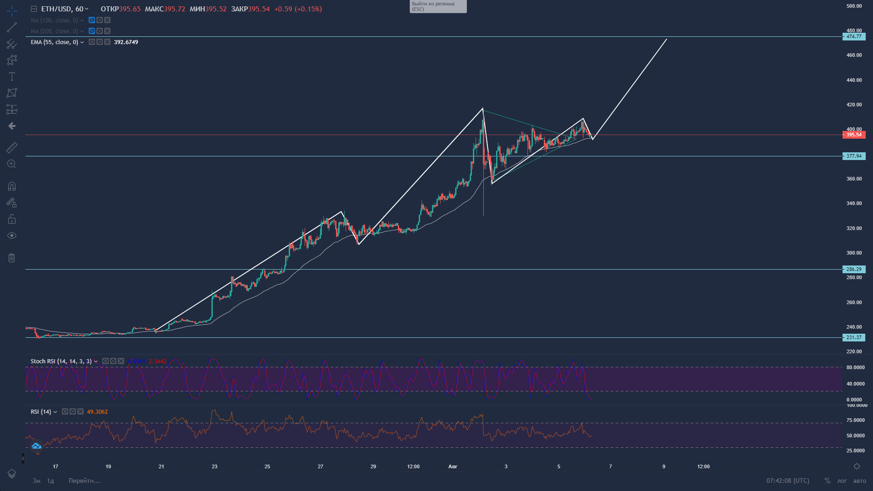Select the 1д time range

click(x=50, y=481)
